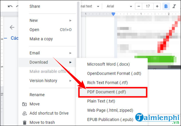Image resolution: width=181 pixels, height=126 pixels.
Task: Click the Undo arrow icon
Action: [x=10, y=6]
